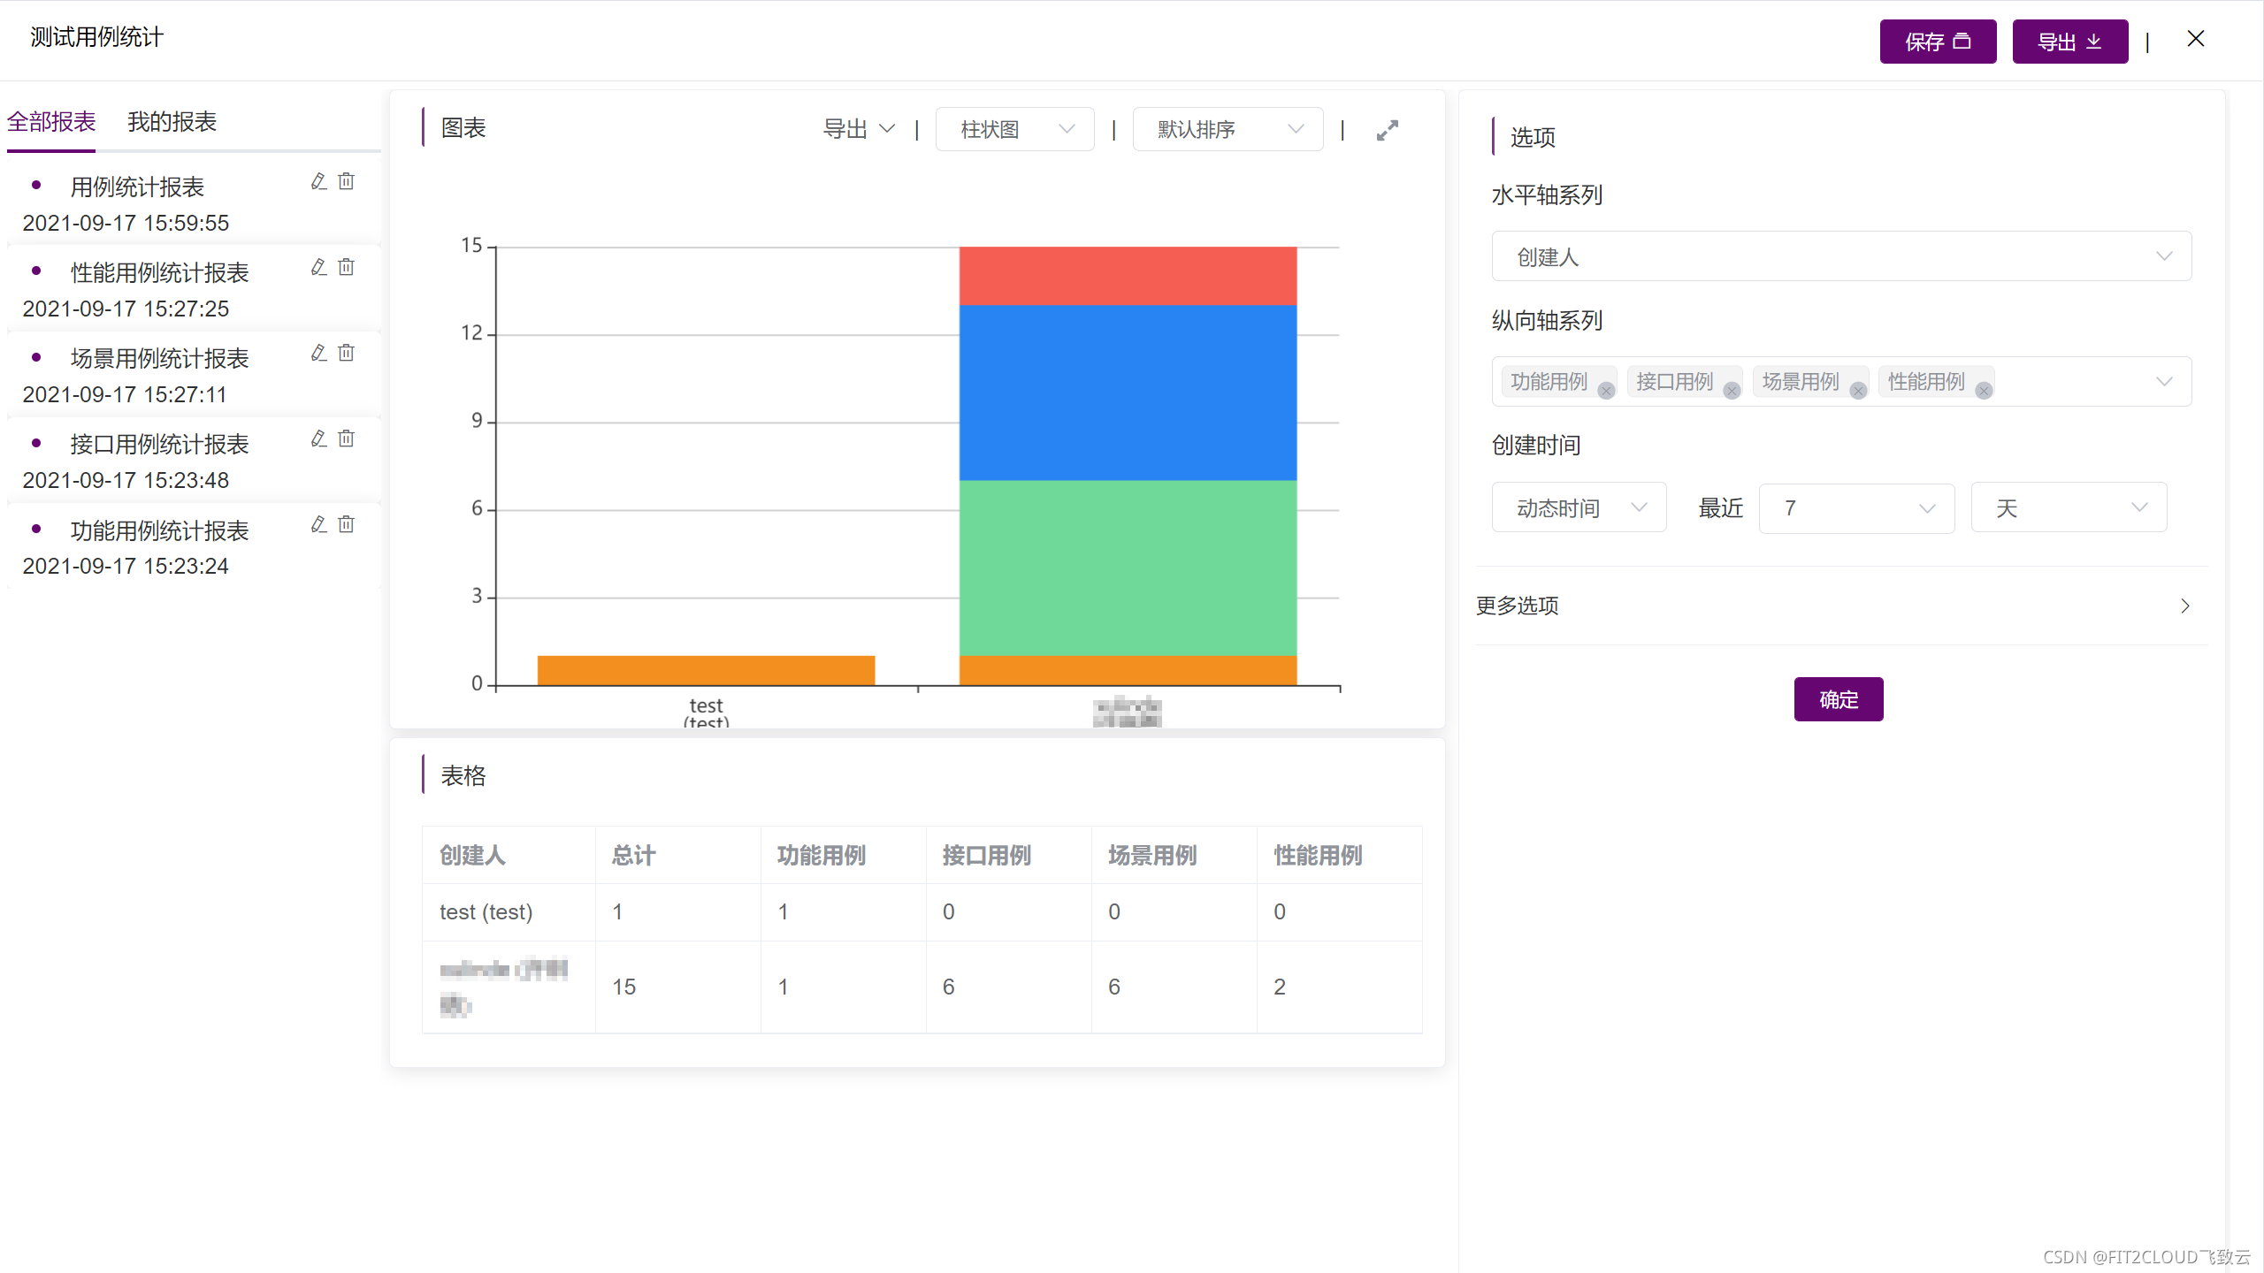Click the 保存 save button

pos(1937,42)
